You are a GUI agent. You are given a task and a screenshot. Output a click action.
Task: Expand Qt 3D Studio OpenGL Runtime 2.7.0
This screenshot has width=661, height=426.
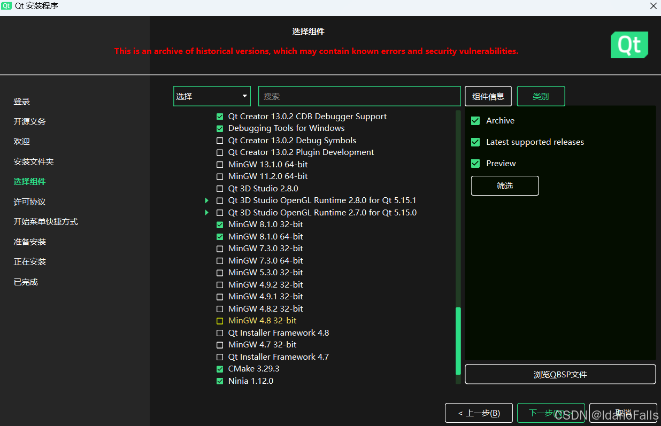207,213
